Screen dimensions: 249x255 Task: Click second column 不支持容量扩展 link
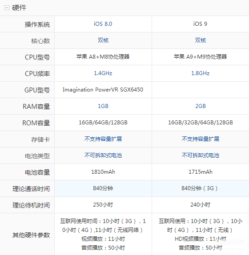(201, 139)
